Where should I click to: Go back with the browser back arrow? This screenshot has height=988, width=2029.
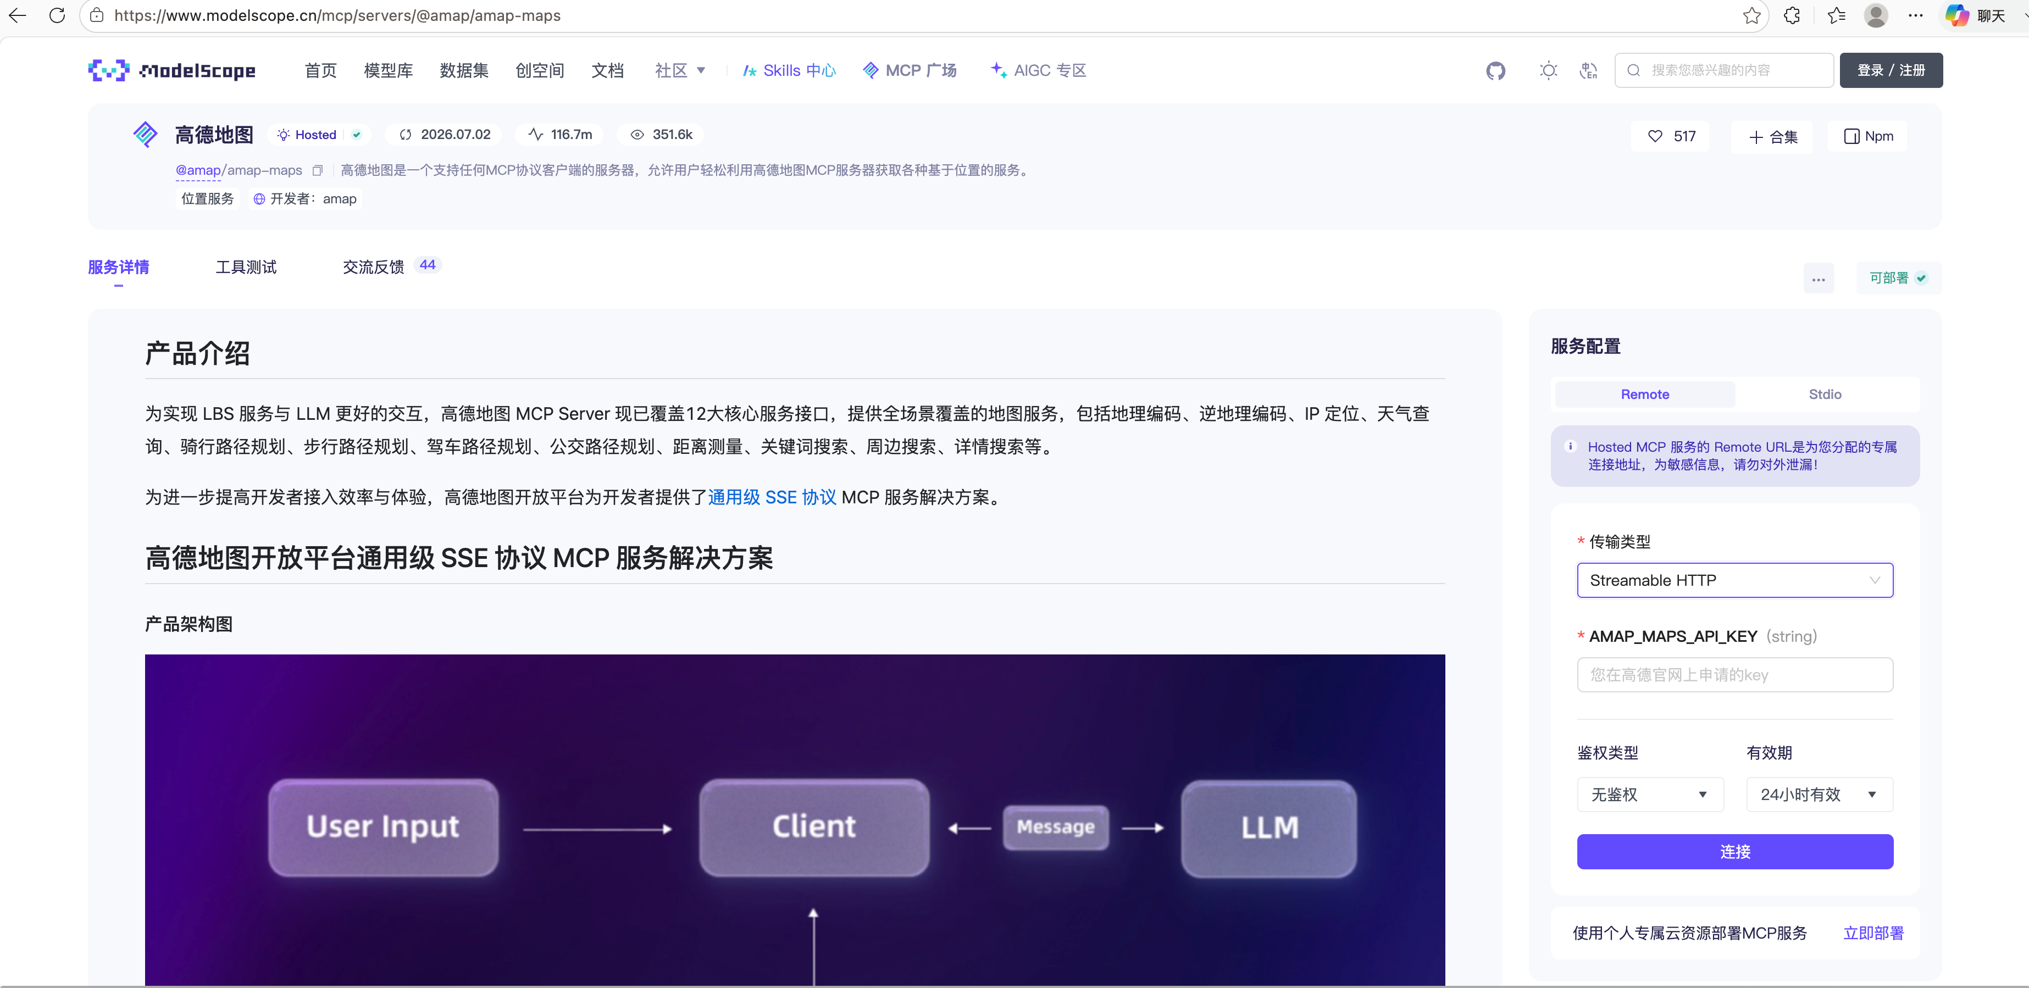(18, 16)
